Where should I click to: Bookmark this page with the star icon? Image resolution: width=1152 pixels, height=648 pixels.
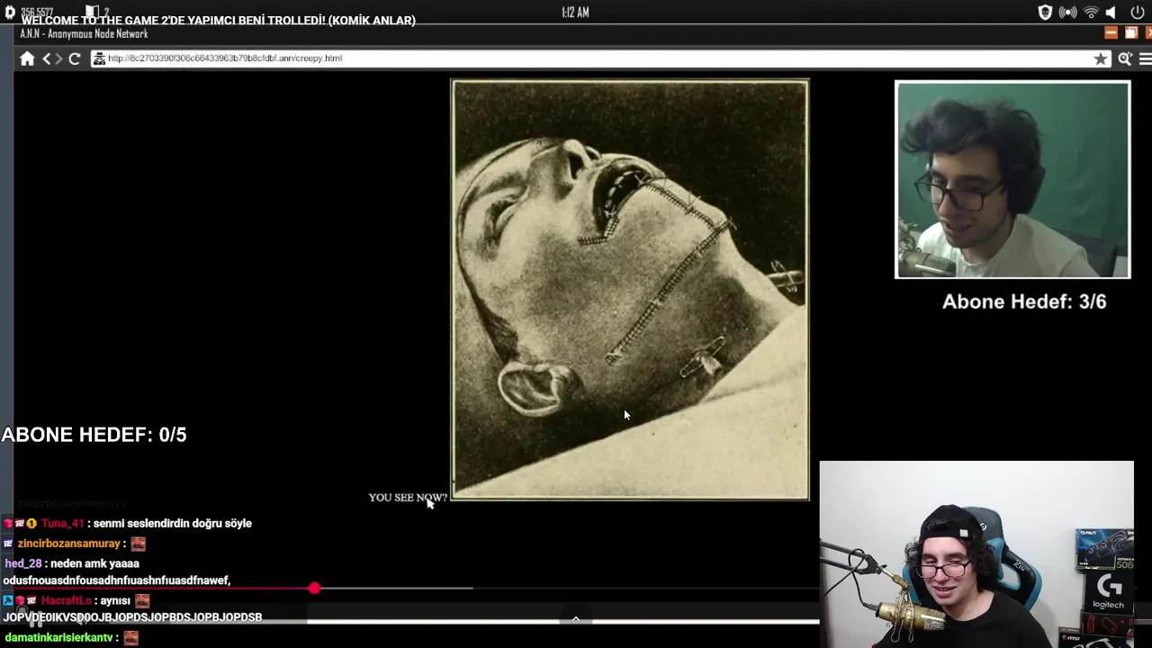coord(1101,58)
